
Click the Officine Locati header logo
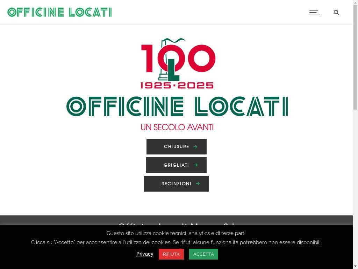pos(59,12)
